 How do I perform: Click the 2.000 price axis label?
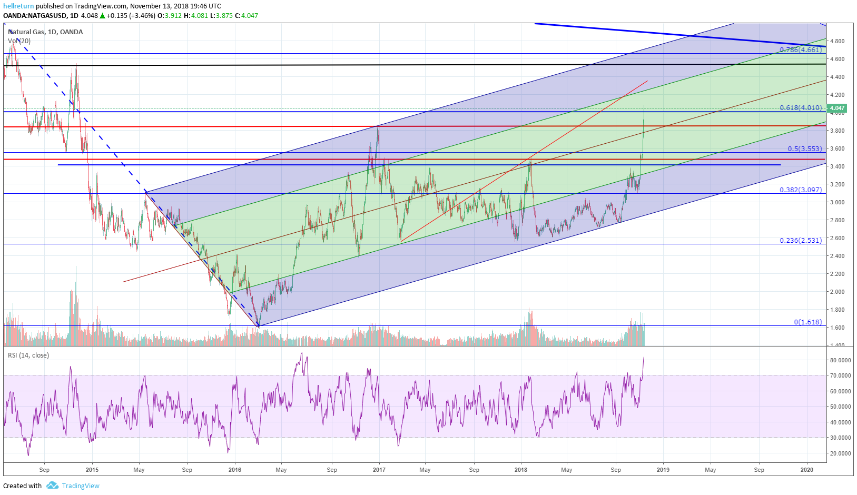(x=837, y=292)
